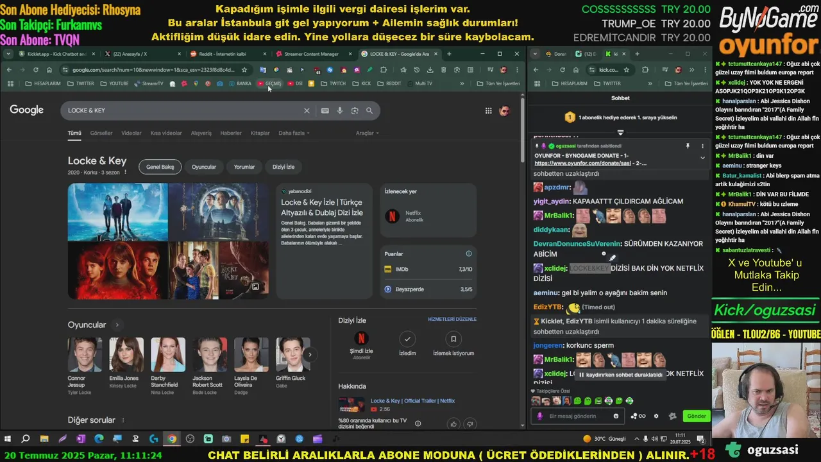
Task: Pin icon in Kick pinned message
Action: coord(688,146)
